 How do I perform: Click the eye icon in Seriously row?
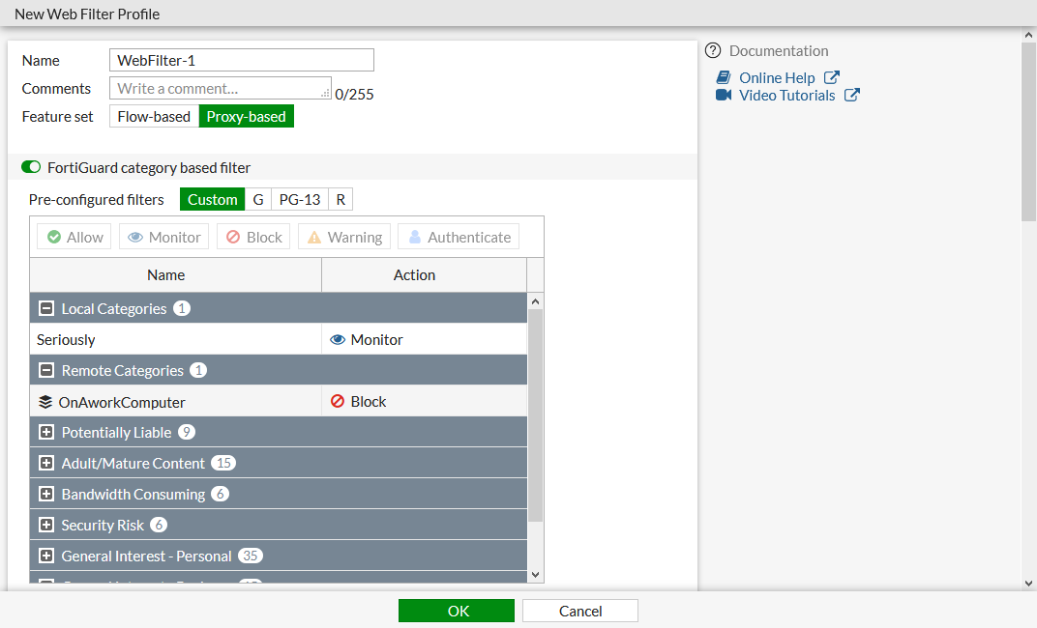338,339
